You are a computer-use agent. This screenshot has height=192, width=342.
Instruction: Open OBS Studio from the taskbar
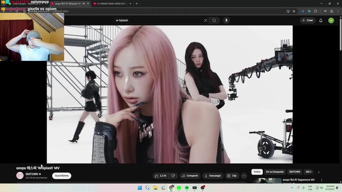click(203, 188)
